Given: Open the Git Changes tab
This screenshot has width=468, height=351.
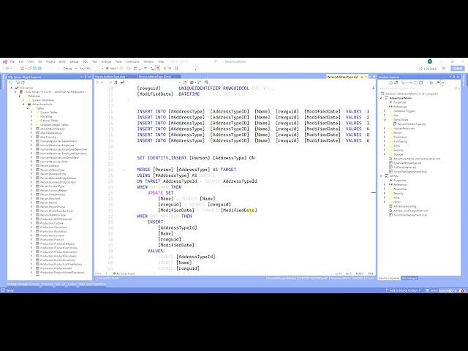Looking at the screenshot, I should 409,278.
